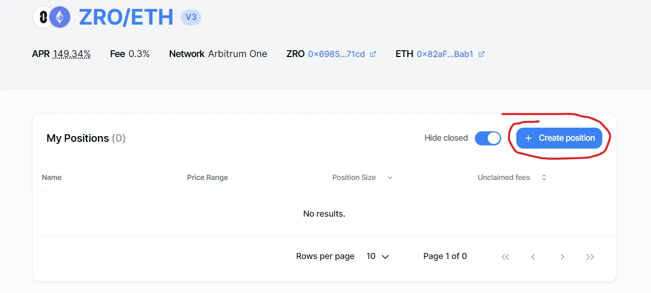Go to previous page arrow
This screenshot has height=293, width=651.
point(533,256)
